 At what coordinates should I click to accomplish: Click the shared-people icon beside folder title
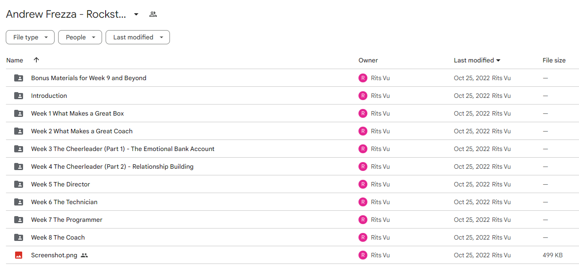153,14
